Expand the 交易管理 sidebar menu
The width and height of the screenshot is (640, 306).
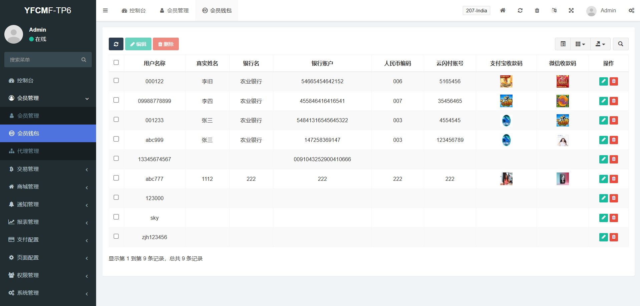(48, 169)
